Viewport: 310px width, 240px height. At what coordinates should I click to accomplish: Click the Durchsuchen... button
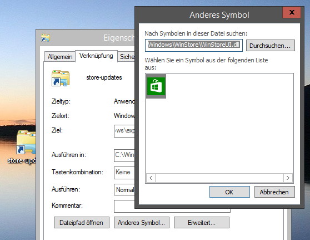pyautogui.click(x=270, y=46)
